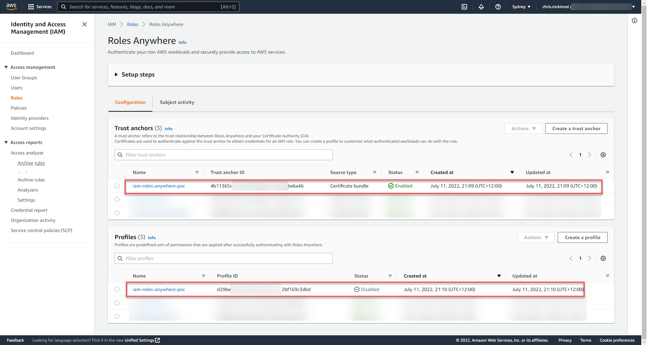
Task: Open the info panel icon at right edge
Action: tap(634, 21)
